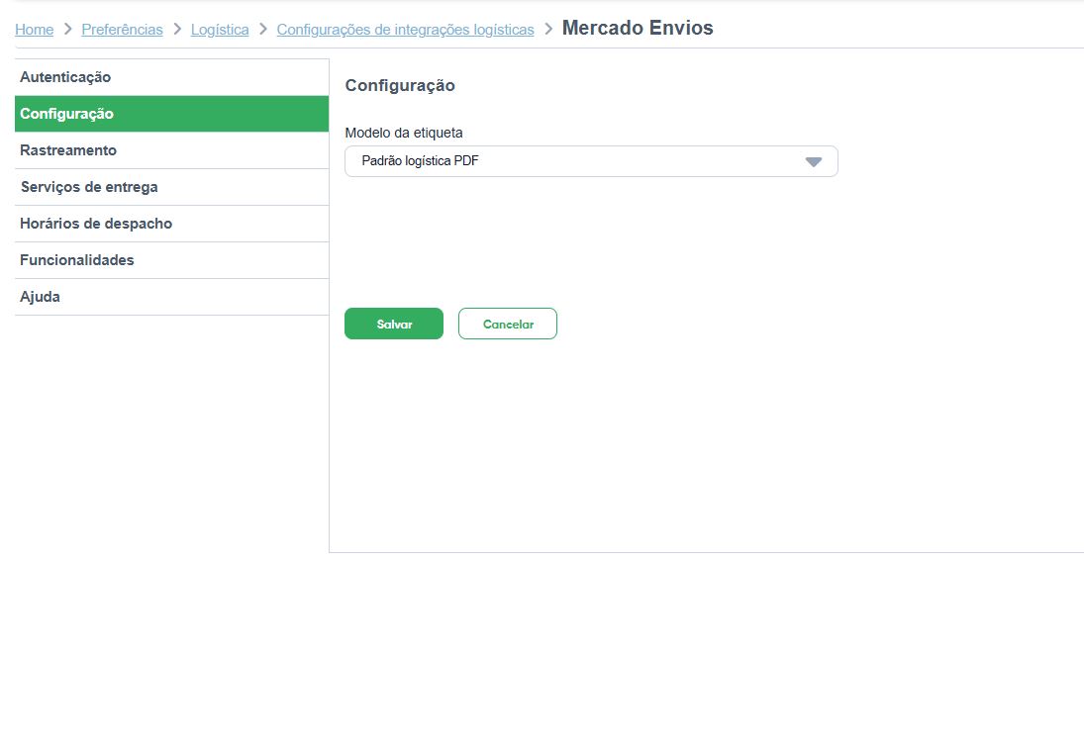Screen dimensions: 1084x749
Task: Open Configurações de integrações logísticas breadcrumb link
Action: pyautogui.click(x=406, y=30)
